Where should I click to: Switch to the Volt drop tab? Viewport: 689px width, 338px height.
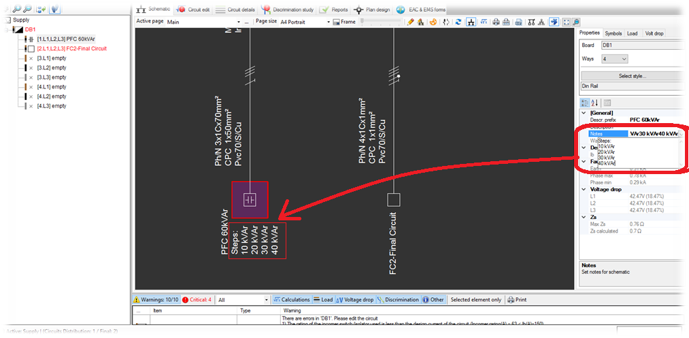(654, 33)
